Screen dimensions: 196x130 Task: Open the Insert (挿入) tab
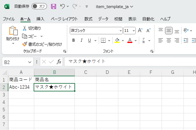tap(40, 19)
